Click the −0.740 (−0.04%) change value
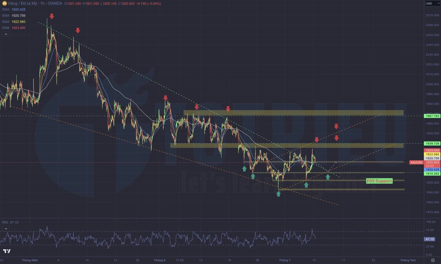Image resolution: width=441 pixels, height=264 pixels. (x=148, y=4)
